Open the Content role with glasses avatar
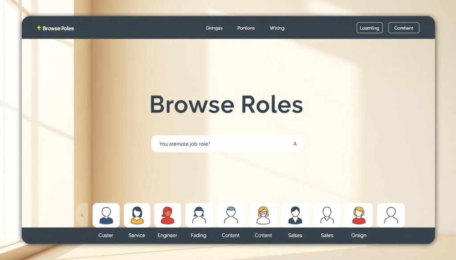This screenshot has width=456, height=260. tap(263, 216)
